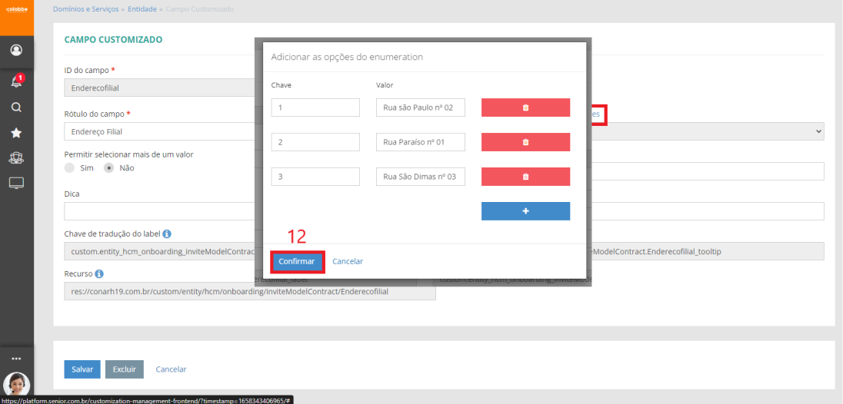Select the 'Não' radio option

(x=109, y=167)
